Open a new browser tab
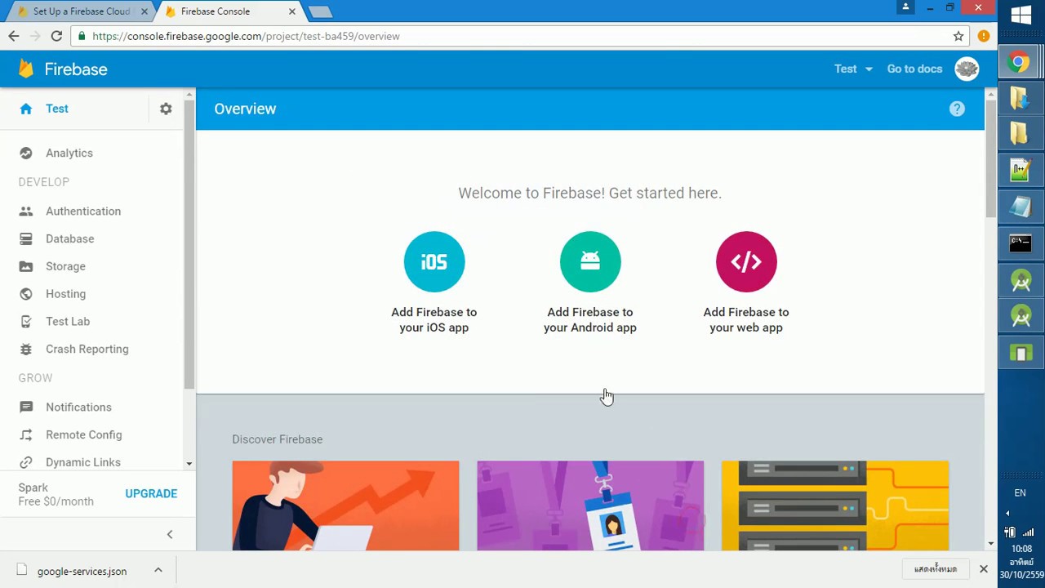1045x588 pixels. pos(320,11)
